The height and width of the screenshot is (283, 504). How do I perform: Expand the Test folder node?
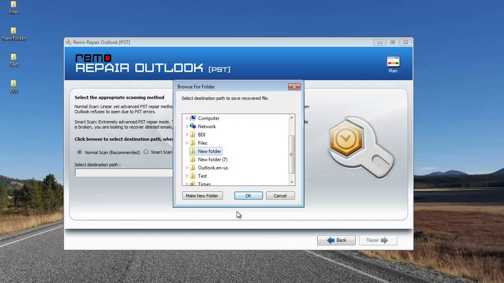pyautogui.click(x=187, y=176)
